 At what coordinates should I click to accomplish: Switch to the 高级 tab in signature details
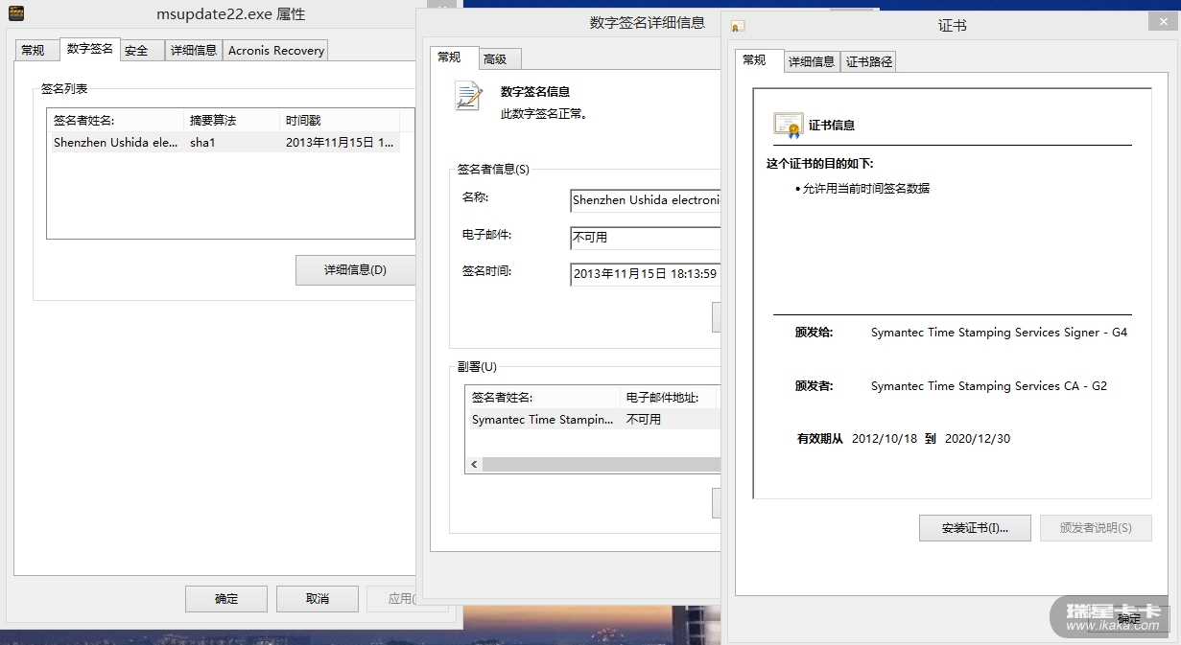click(x=495, y=59)
